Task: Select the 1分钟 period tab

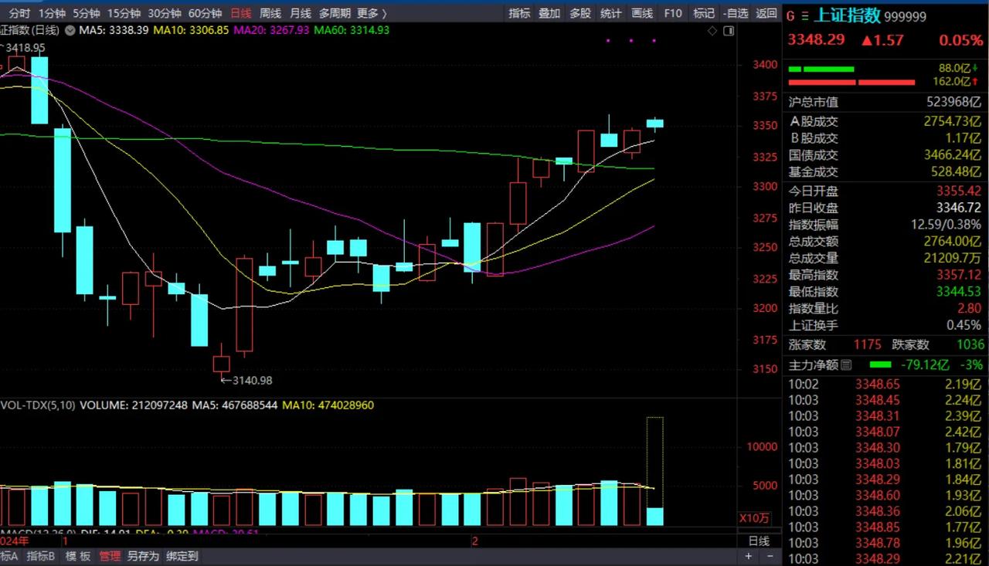Action: click(52, 13)
